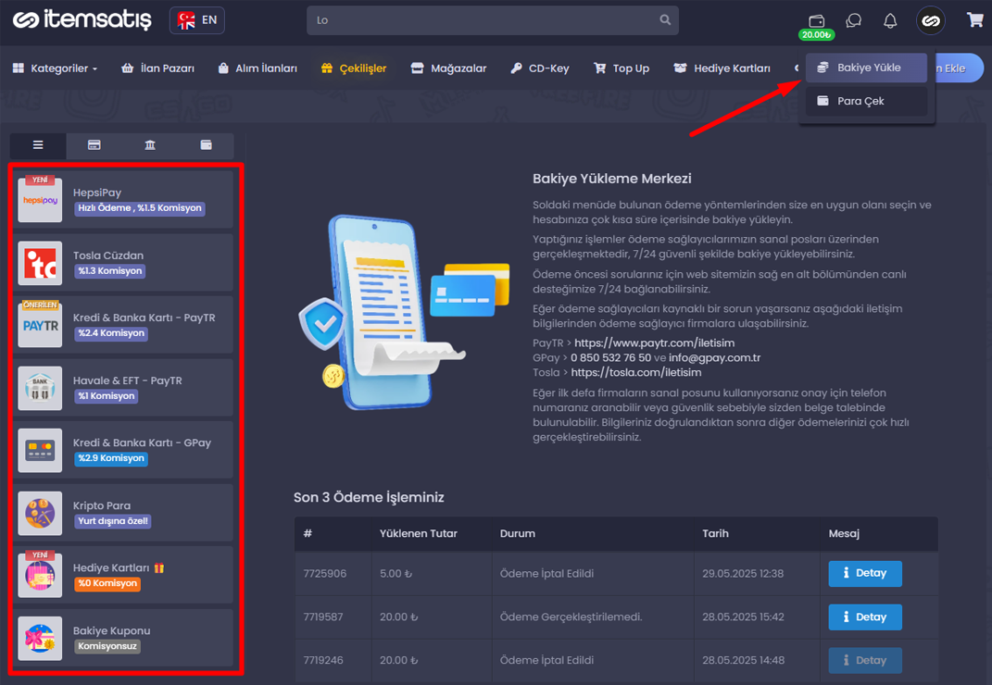This screenshot has width=992, height=685.
Task: Click the date 28.05.2025 14:48
Action: pos(744,660)
